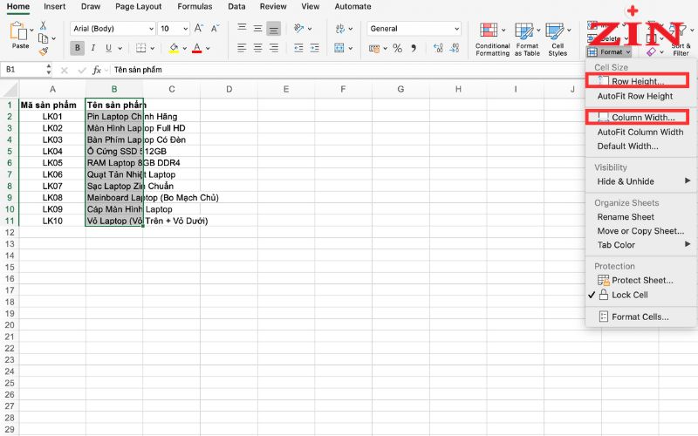Switch to the Page Layout tab
This screenshot has height=436, width=698.
[x=139, y=7]
